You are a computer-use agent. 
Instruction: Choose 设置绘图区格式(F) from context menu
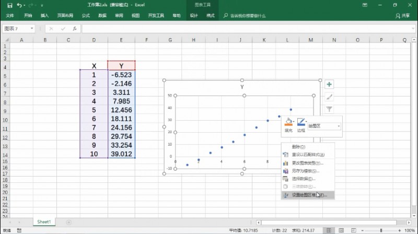308,195
